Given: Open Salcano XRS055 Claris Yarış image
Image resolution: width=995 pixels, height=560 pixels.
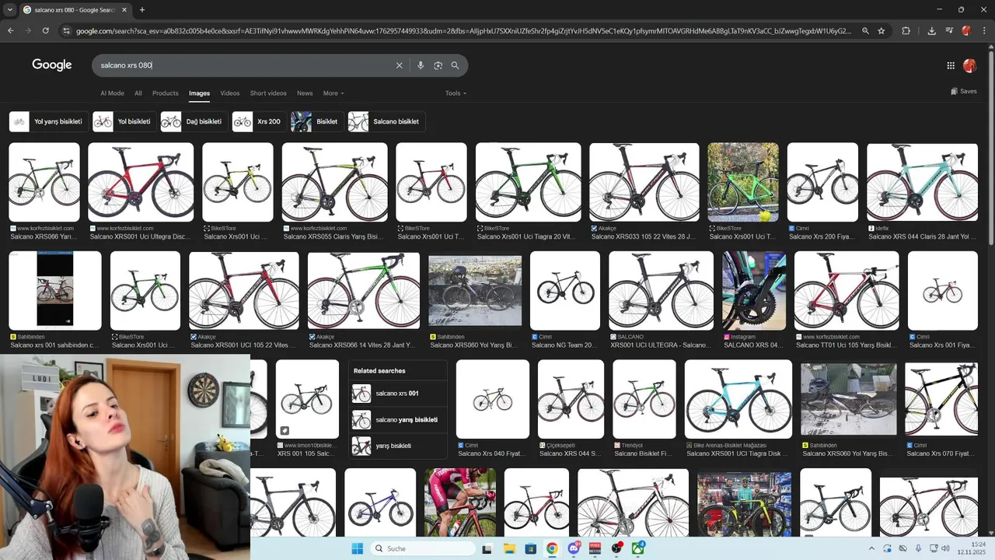Looking at the screenshot, I should (335, 182).
